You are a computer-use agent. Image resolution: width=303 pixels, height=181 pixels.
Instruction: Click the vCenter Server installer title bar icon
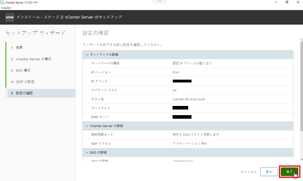tap(2, 3)
